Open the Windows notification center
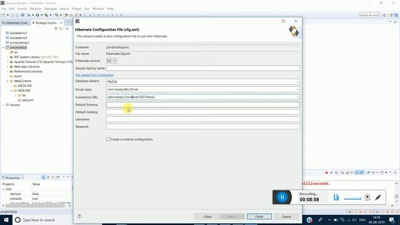Image resolution: width=400 pixels, height=225 pixels. pos(392,219)
